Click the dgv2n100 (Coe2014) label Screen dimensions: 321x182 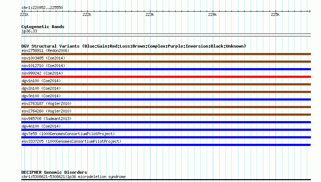pos(41,88)
